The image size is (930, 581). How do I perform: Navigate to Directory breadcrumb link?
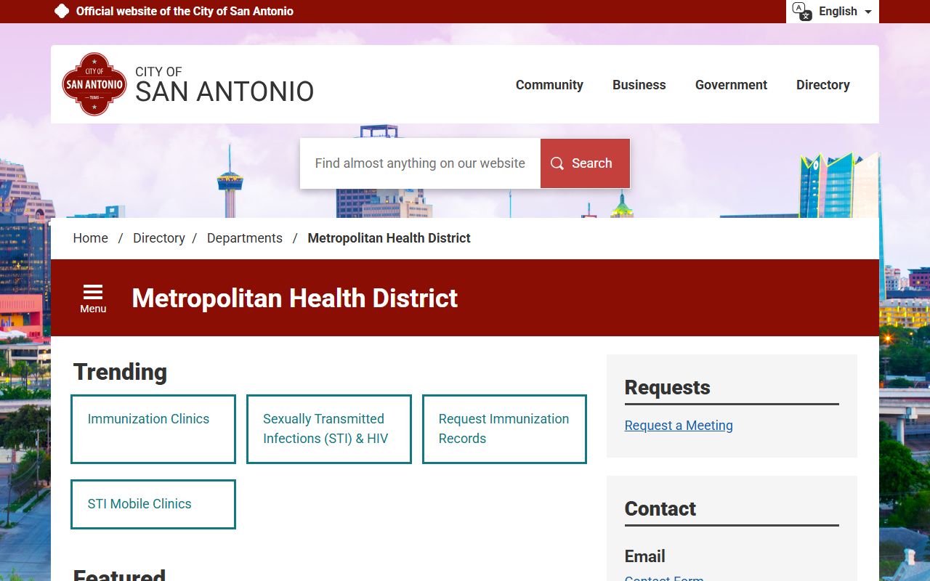[x=159, y=238]
